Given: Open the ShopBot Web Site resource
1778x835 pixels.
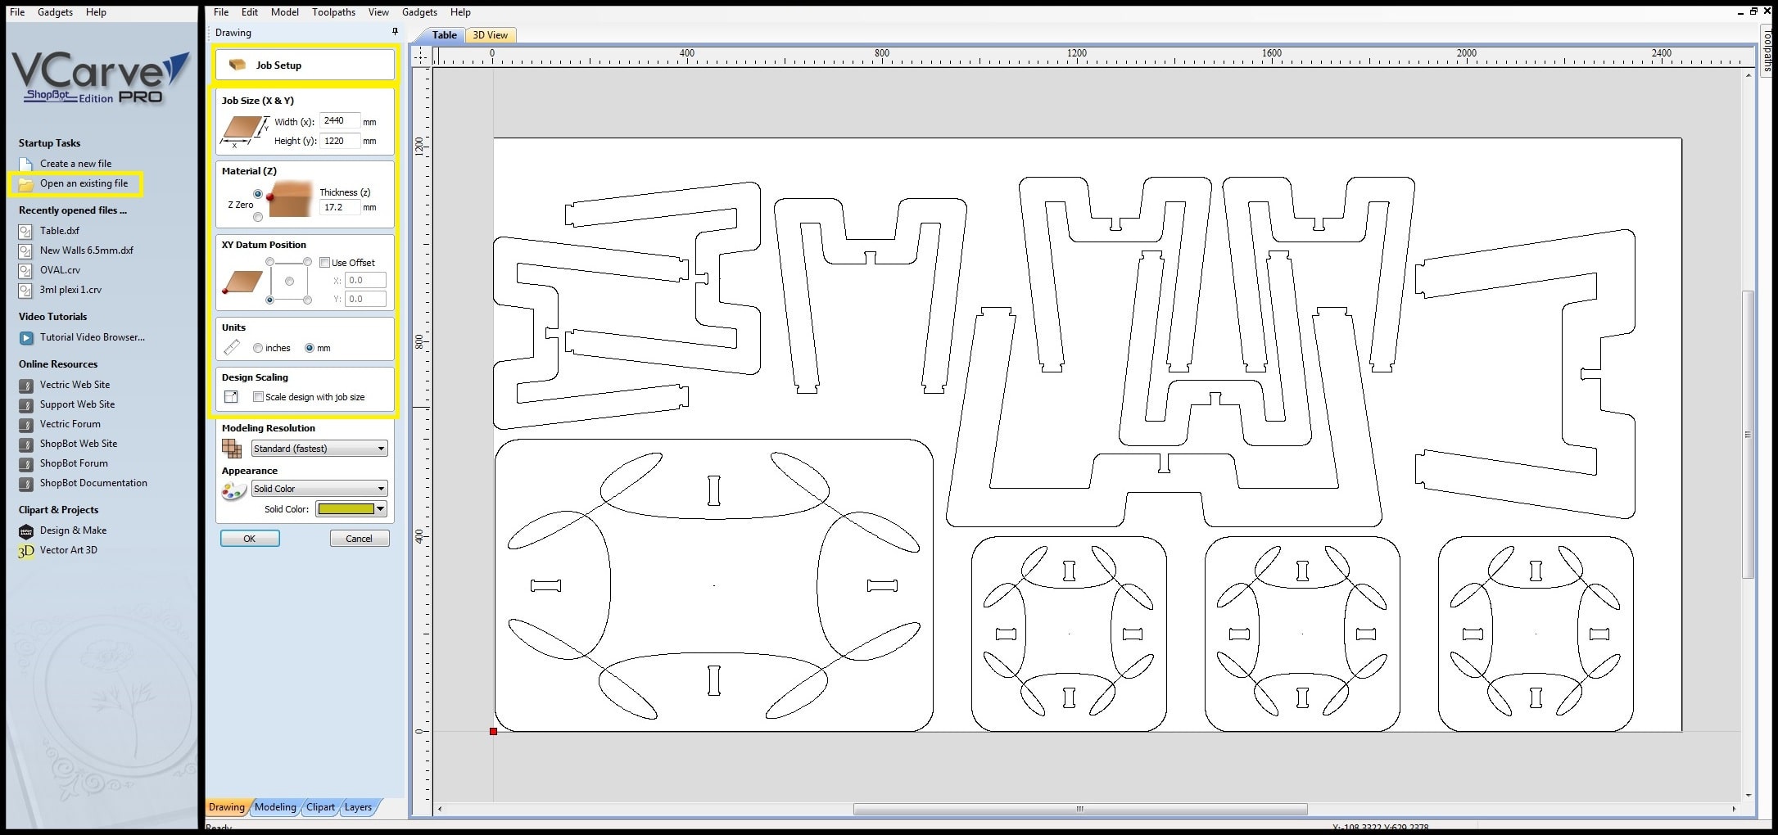Looking at the screenshot, I should [79, 444].
